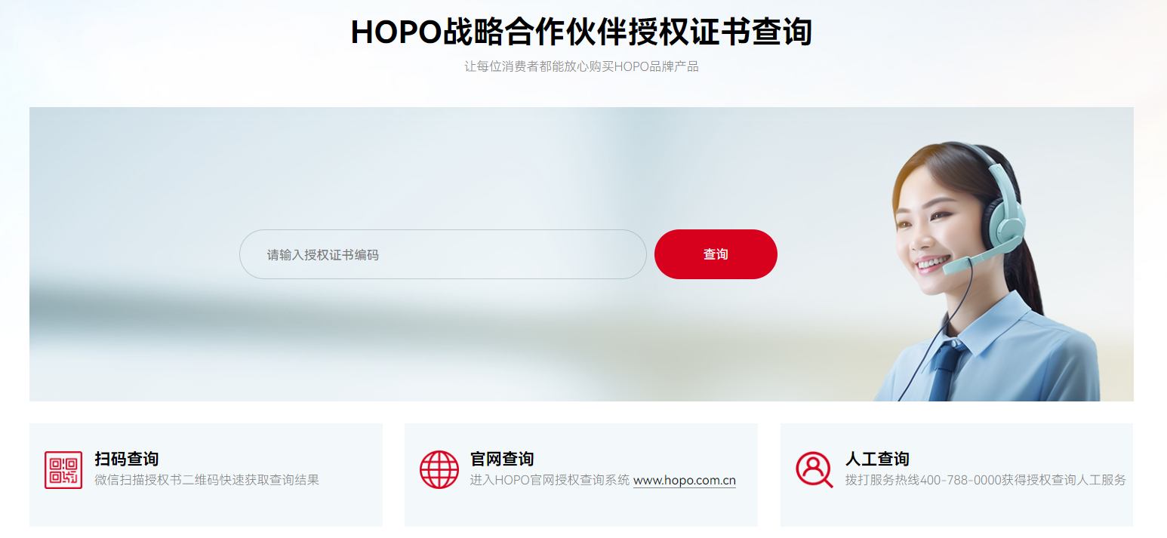This screenshot has height=538, width=1167.
Task: Select the 官网查询 heading
Action: pos(502,459)
